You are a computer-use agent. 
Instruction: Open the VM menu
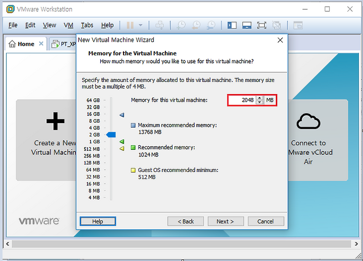click(x=69, y=25)
